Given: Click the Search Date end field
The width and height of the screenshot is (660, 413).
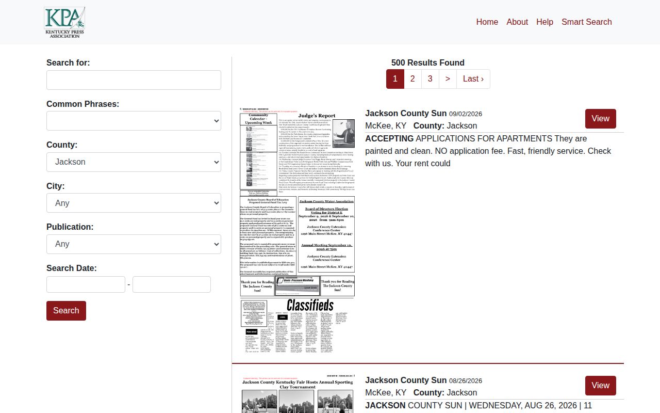Looking at the screenshot, I should coord(172,284).
